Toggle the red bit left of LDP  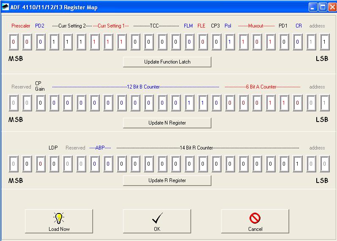click(x=41, y=163)
